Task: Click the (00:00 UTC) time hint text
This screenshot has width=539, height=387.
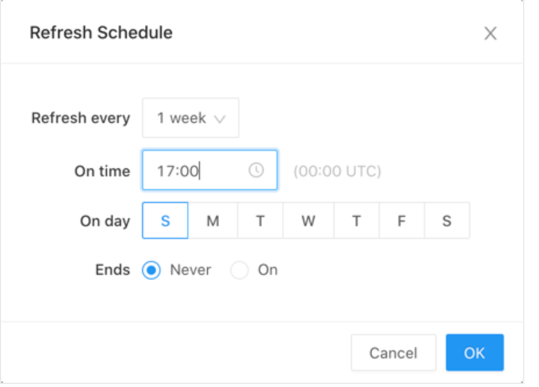Action: [337, 171]
